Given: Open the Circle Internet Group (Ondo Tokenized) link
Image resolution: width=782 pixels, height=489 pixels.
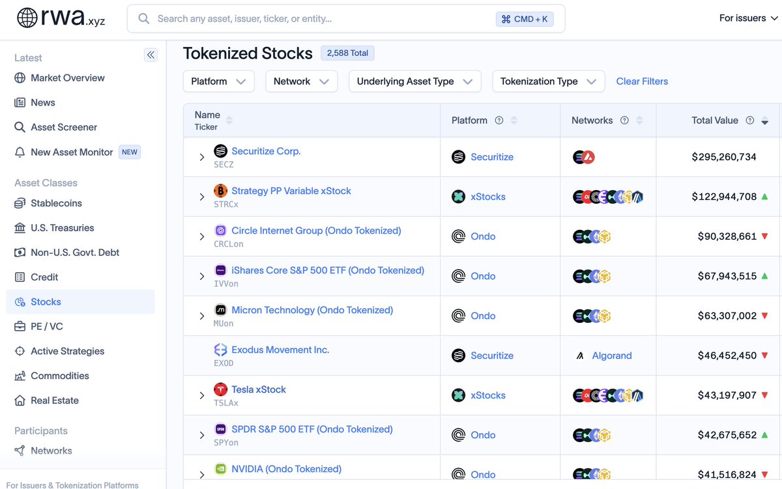Looking at the screenshot, I should point(316,231).
